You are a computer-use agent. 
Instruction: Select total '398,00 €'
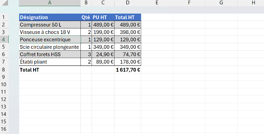pos(128,32)
